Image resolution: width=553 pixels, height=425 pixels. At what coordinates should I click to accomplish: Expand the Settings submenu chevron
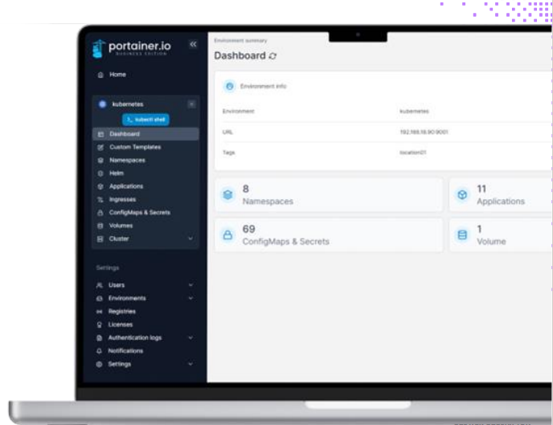pos(190,364)
